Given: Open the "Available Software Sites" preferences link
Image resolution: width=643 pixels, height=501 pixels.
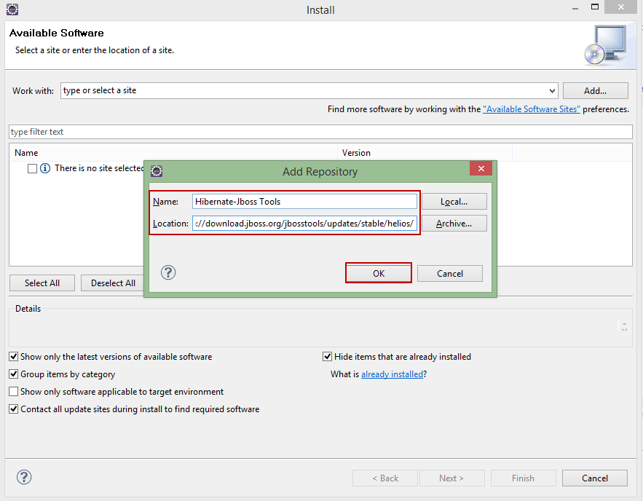Looking at the screenshot, I should [531, 109].
